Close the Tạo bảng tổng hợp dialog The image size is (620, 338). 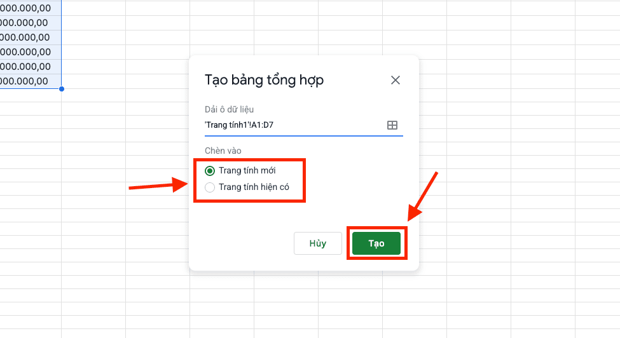coord(395,80)
